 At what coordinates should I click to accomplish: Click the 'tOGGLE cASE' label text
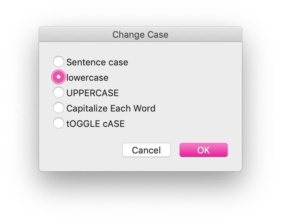pyautogui.click(x=95, y=124)
